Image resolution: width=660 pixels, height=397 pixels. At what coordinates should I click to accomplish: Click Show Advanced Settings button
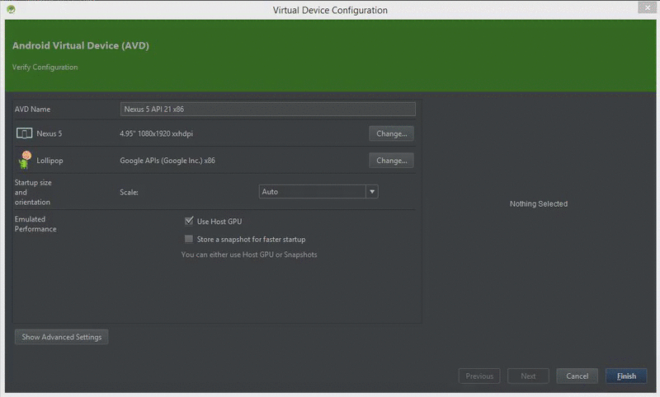[61, 337]
